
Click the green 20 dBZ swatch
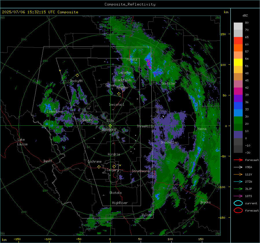[238, 120]
